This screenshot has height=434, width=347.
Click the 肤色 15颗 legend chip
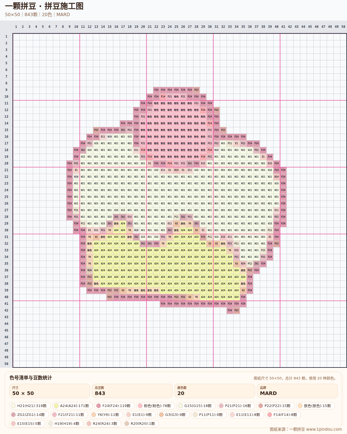click(x=315, y=406)
